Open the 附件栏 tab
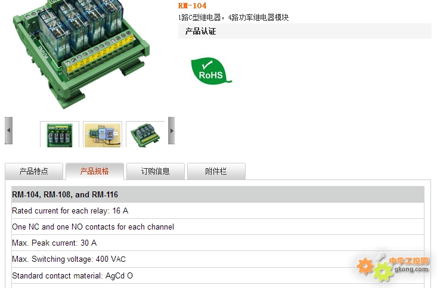This screenshot has height=288, width=437. pyautogui.click(x=216, y=171)
